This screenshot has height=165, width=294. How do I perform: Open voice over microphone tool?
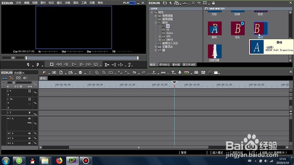180,73
